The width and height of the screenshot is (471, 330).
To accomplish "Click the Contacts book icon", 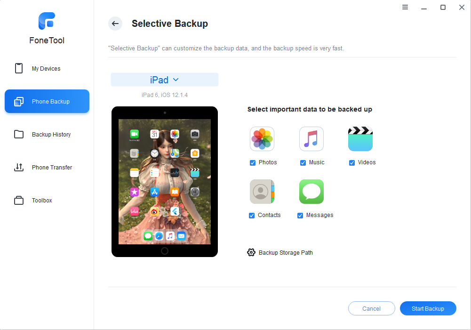I will [262, 192].
